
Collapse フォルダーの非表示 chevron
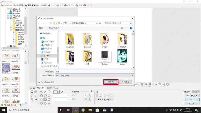(39, 82)
